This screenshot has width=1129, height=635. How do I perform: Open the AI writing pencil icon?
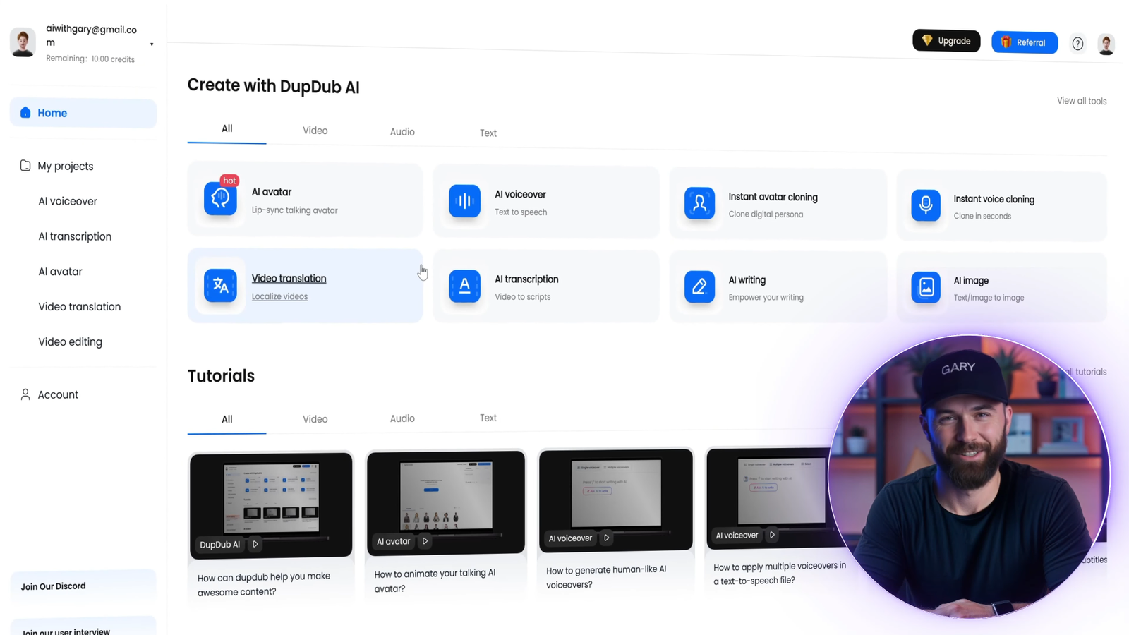coord(699,286)
